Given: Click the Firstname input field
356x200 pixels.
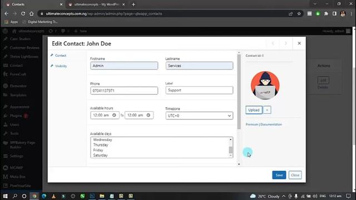Looking at the screenshot, I should click(x=124, y=66).
